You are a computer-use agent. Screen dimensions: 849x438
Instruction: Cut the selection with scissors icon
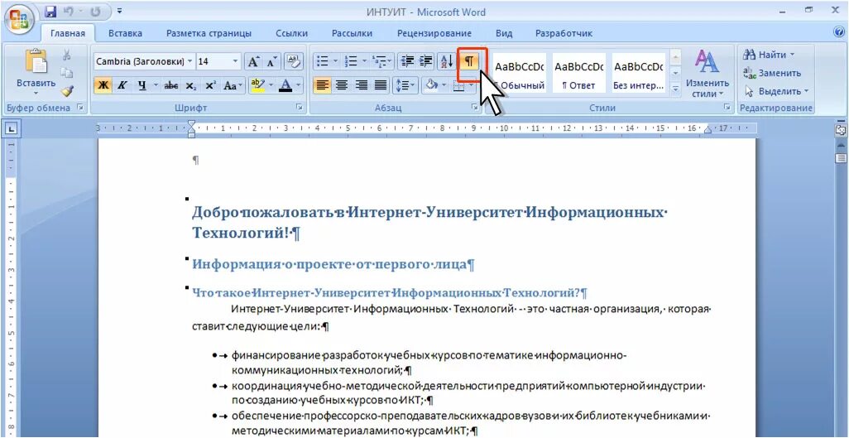[66, 55]
